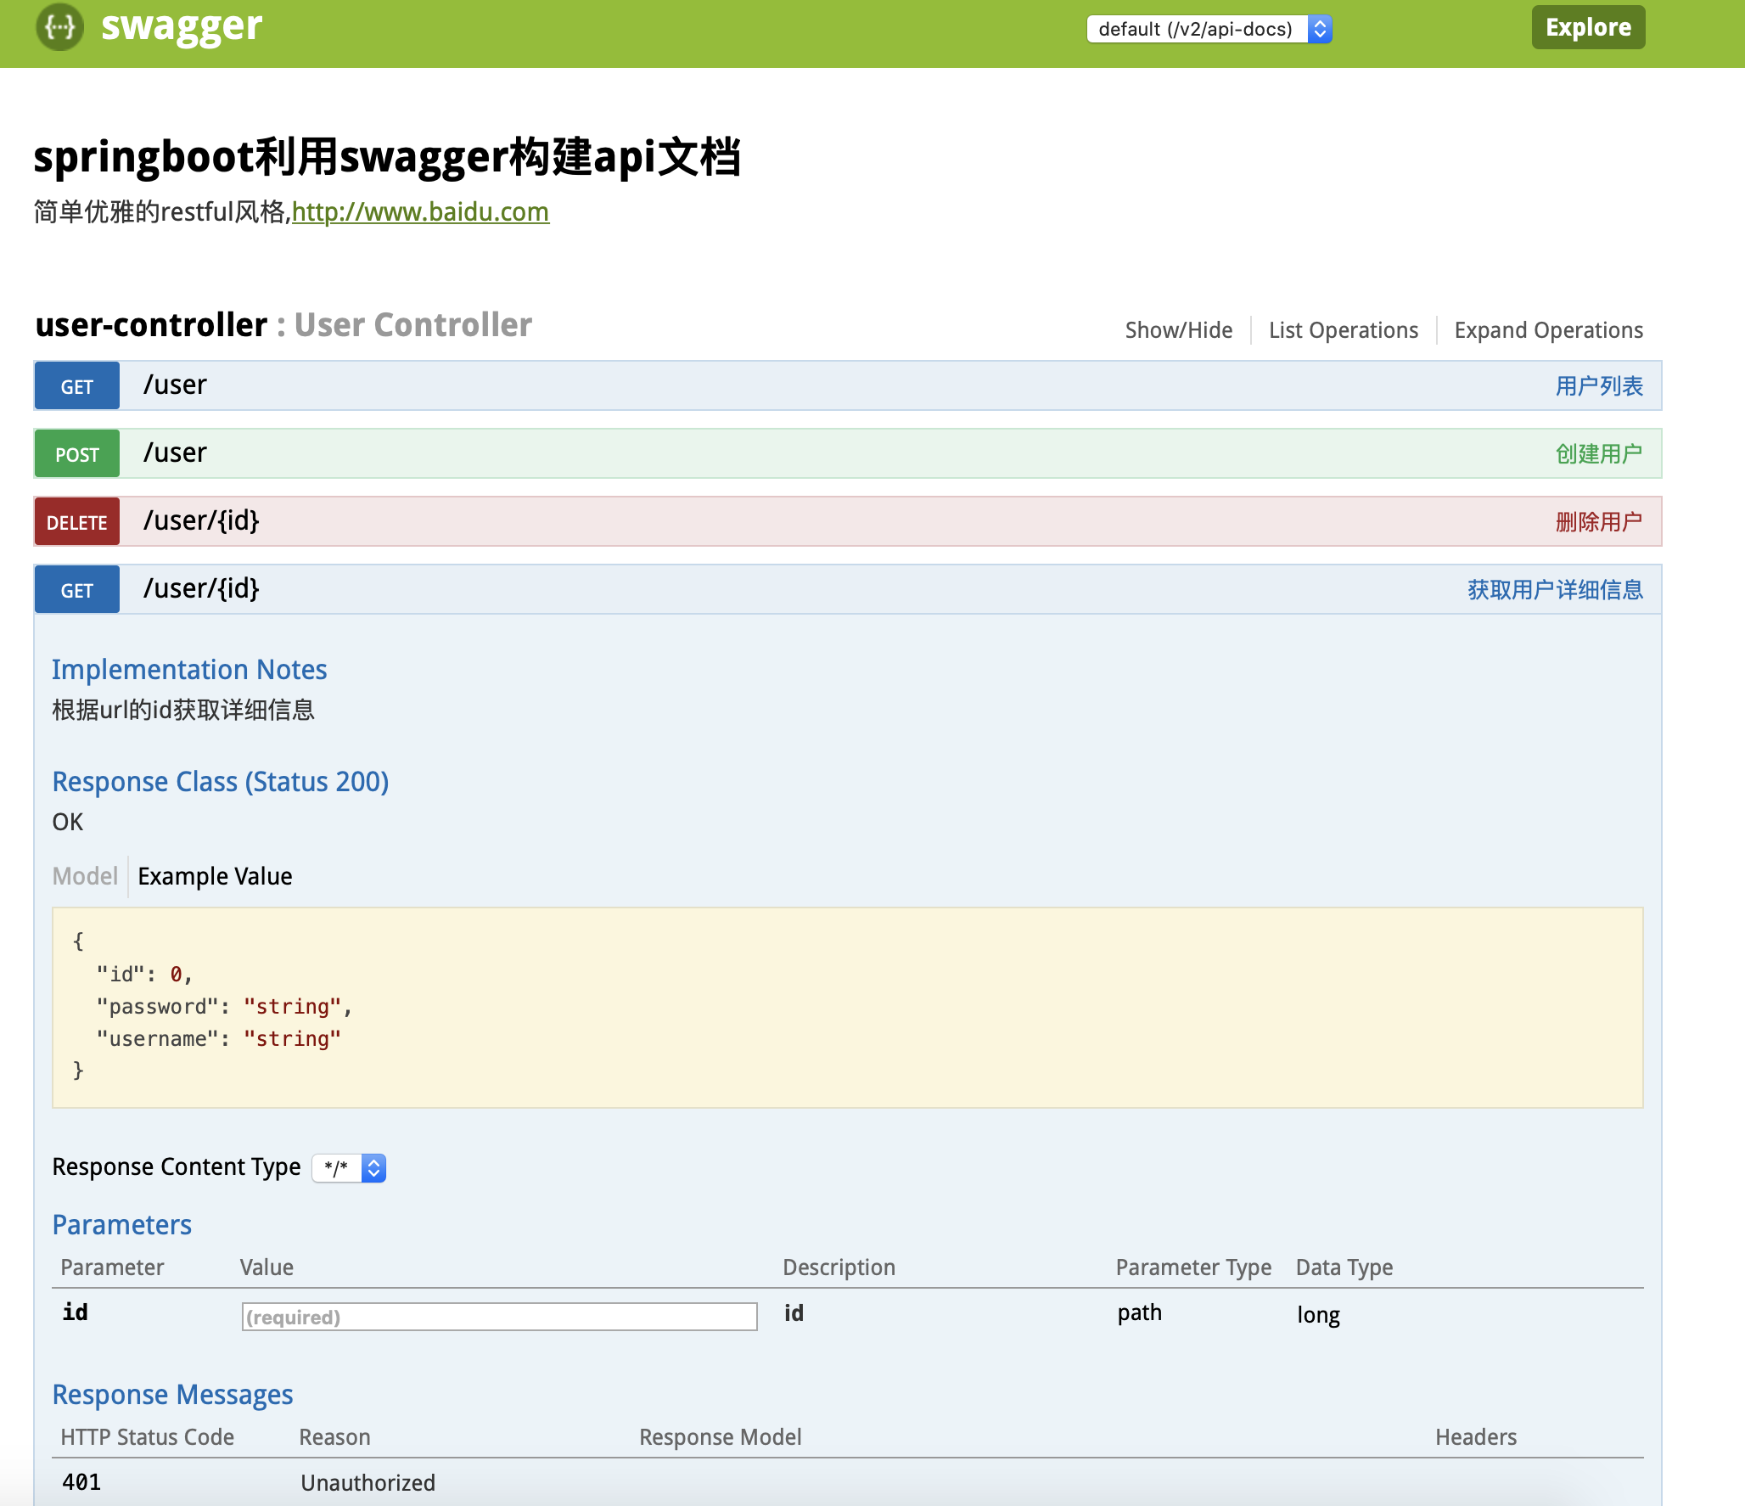Image resolution: width=1745 pixels, height=1506 pixels.
Task: Click the bold id parameter name
Action: click(x=75, y=1312)
